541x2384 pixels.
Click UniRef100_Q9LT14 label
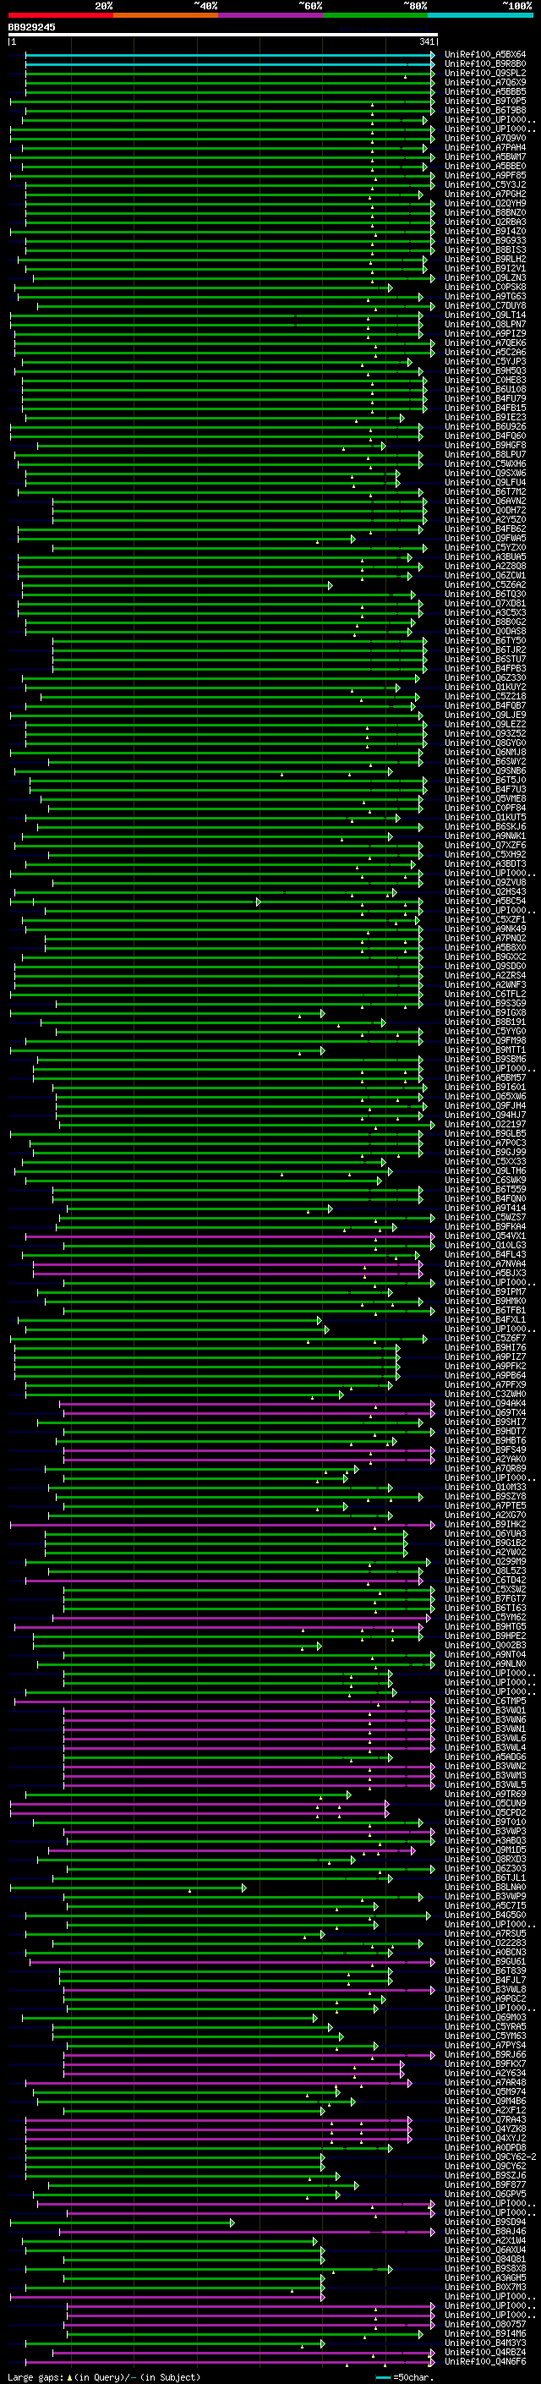coord(485,315)
